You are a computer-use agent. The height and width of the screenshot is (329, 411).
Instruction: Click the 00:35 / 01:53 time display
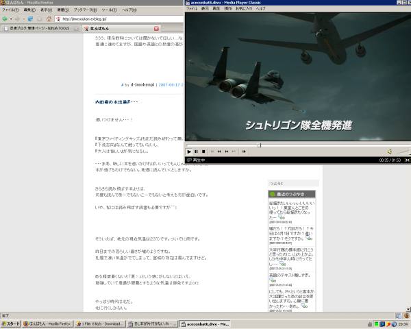[390, 160]
